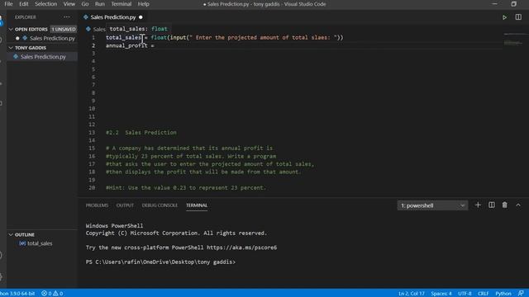
Task: Click comment '#2.2 Sales Prediction'
Action: [x=141, y=132]
